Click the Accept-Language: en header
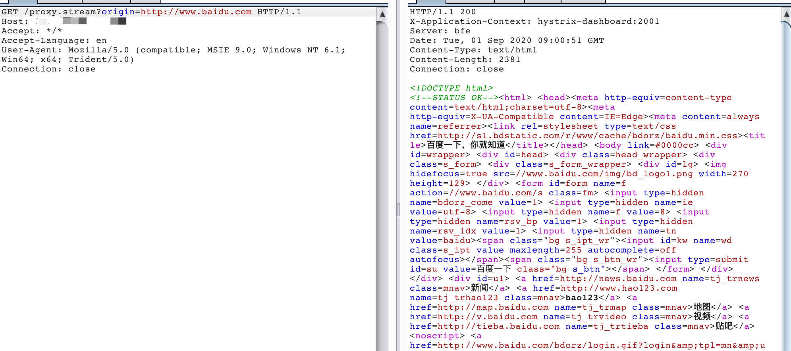791x351 pixels. [x=54, y=40]
